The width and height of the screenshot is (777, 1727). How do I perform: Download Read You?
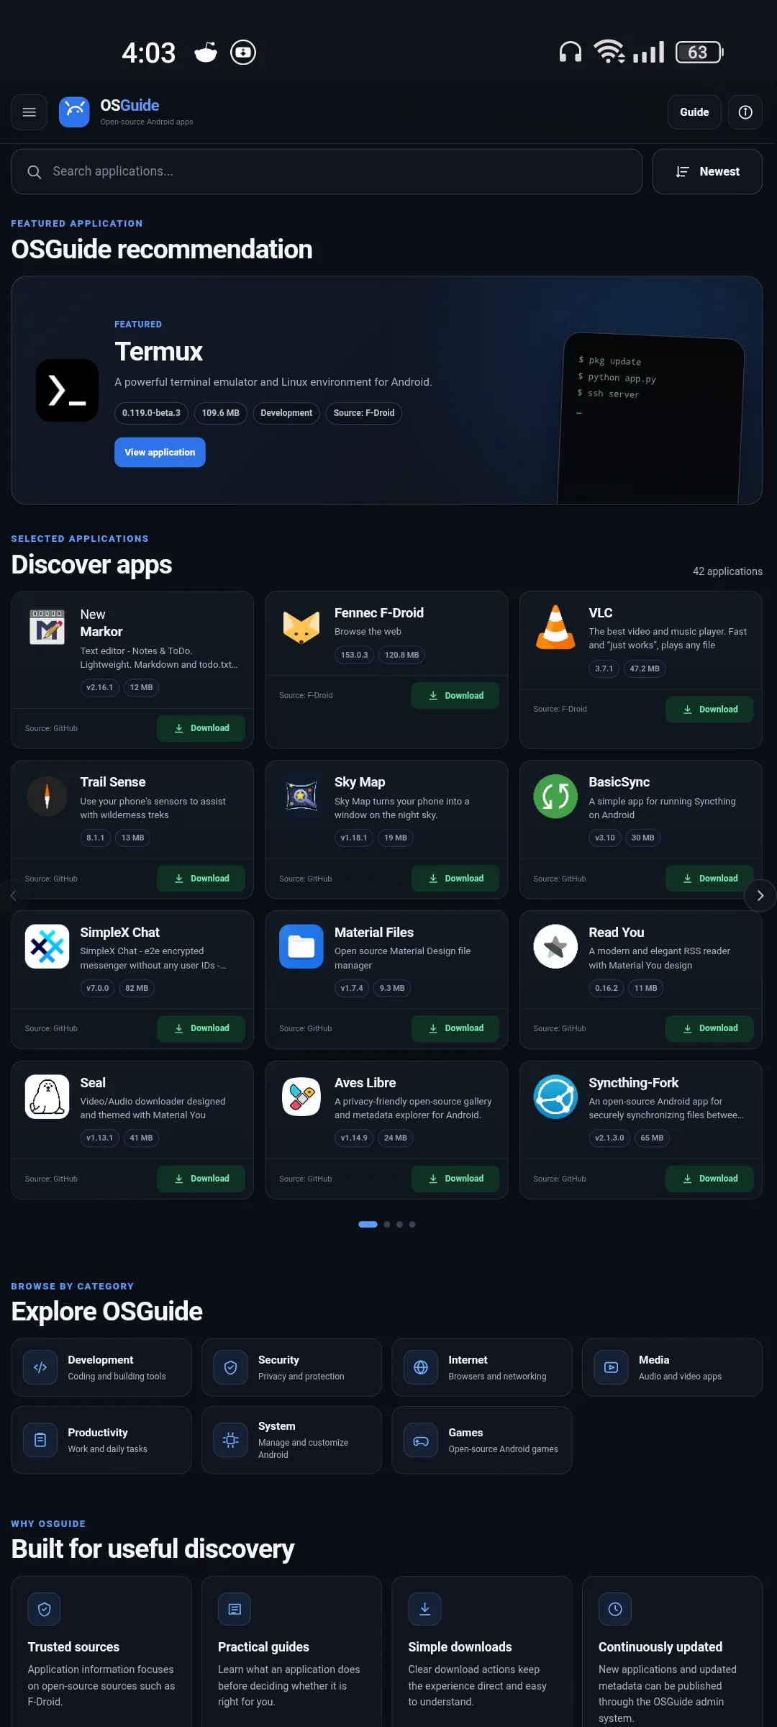[709, 1028]
